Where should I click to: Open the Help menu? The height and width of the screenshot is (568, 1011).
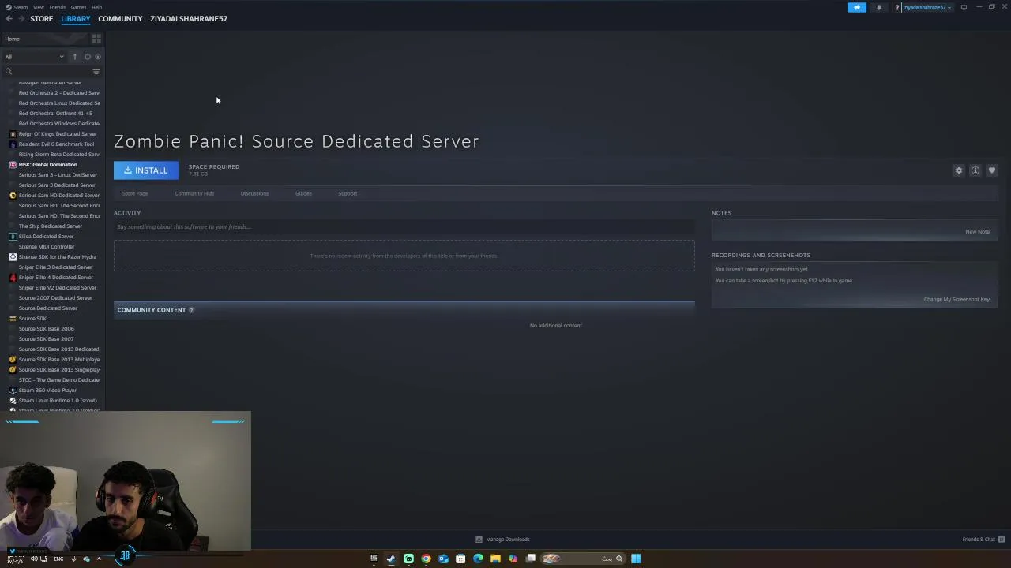[96, 7]
